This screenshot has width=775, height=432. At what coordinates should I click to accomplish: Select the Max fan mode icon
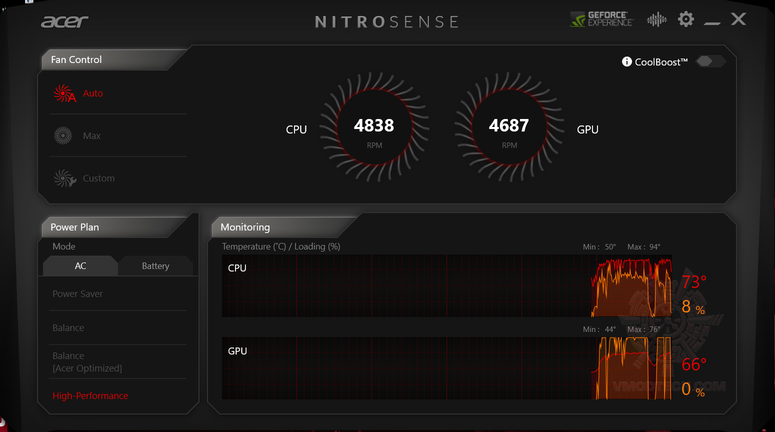pos(63,135)
